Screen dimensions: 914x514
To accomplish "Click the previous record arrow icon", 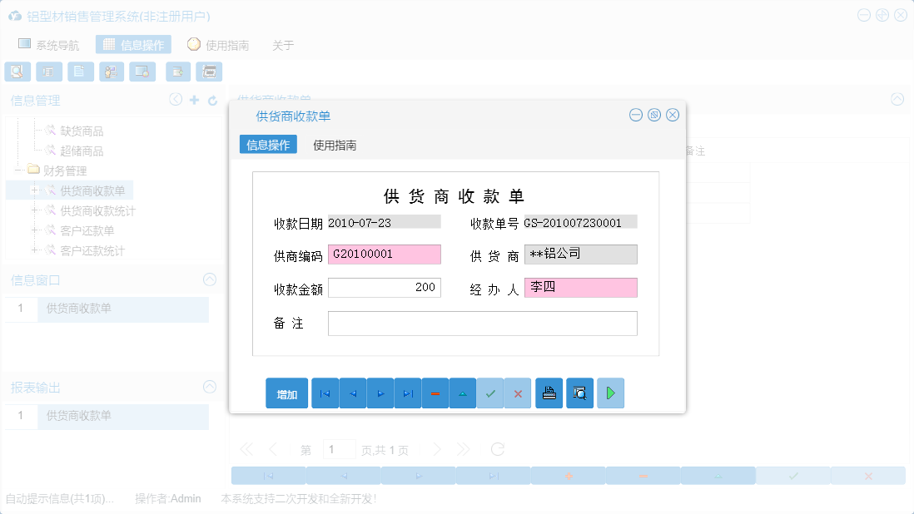I will point(352,393).
